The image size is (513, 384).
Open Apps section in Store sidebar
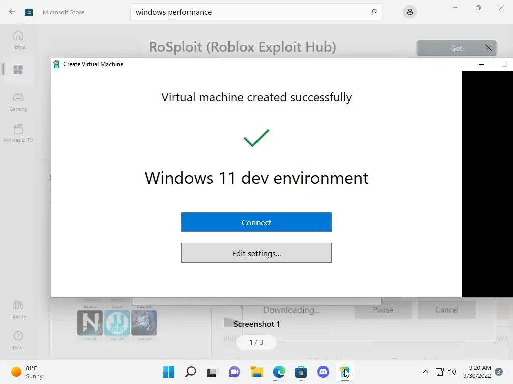point(18,70)
